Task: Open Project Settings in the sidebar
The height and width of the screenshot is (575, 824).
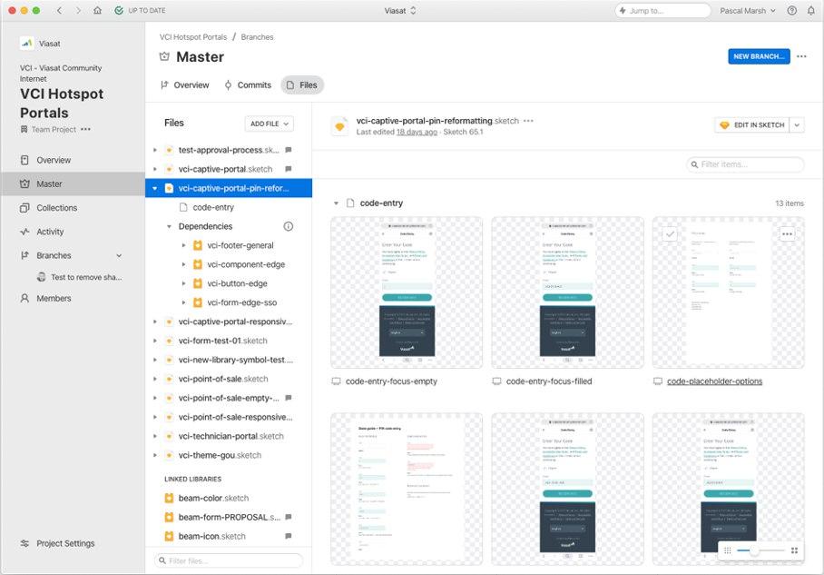Action: click(64, 543)
